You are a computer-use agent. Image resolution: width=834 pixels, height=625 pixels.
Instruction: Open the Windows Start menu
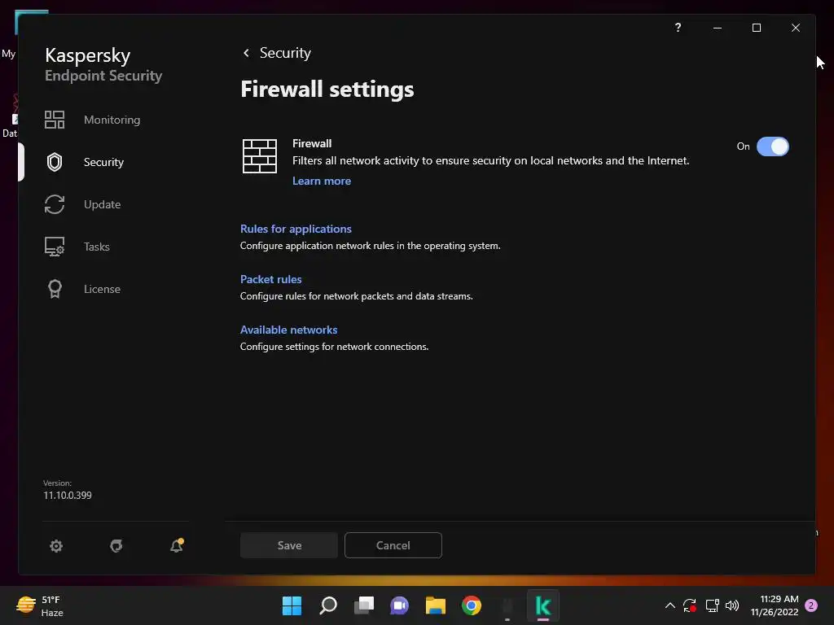[x=292, y=605]
